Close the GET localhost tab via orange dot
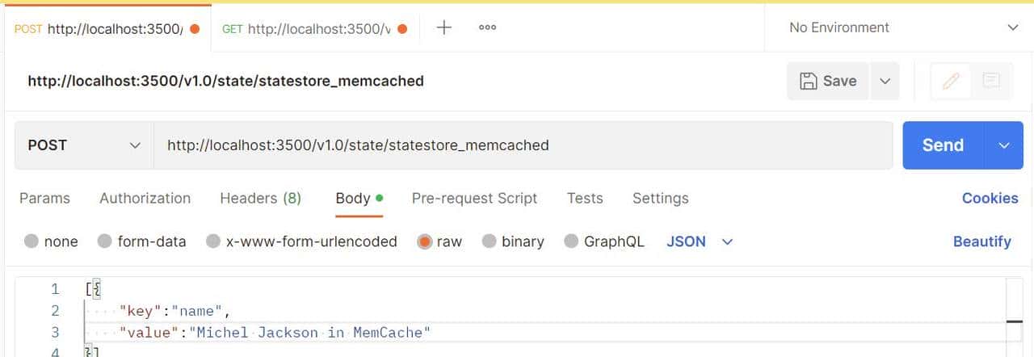 tap(402, 29)
